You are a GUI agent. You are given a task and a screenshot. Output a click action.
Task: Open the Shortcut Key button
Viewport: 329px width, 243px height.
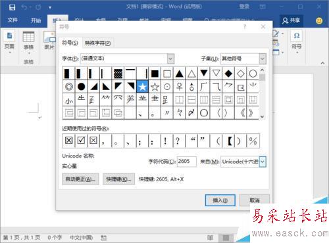[x=118, y=179]
